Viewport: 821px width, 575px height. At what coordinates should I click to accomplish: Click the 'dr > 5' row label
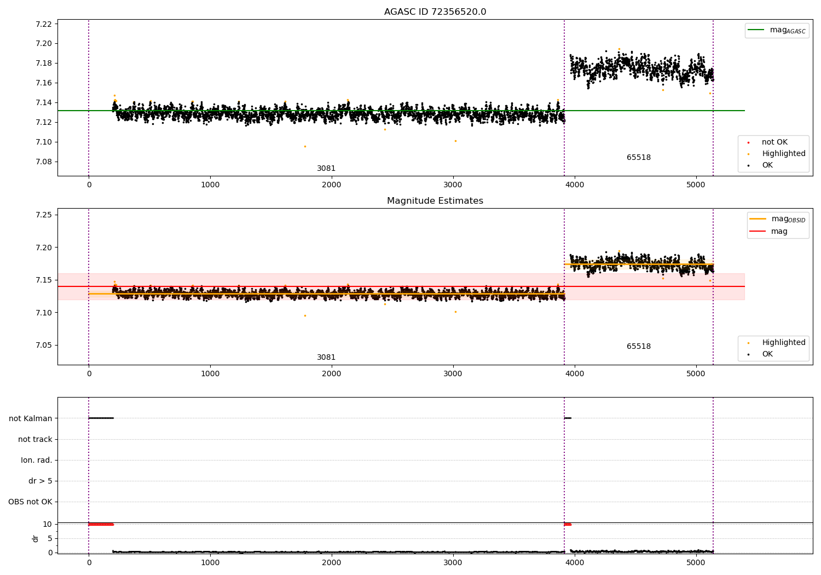(x=41, y=481)
